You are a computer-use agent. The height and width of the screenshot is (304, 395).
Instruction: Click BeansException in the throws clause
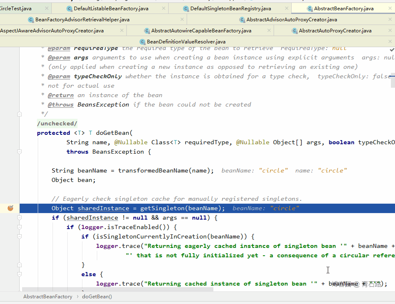[x=118, y=152]
